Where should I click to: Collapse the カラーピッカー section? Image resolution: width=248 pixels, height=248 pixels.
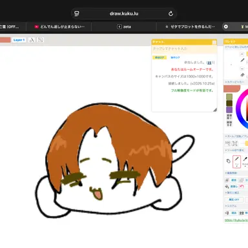(x=235, y=82)
